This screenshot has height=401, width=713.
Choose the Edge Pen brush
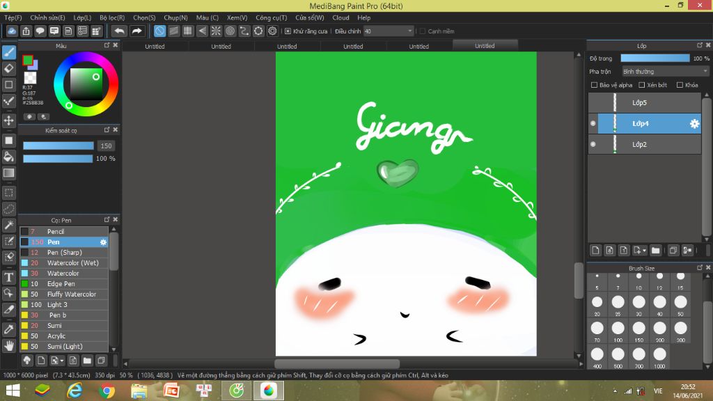64,284
